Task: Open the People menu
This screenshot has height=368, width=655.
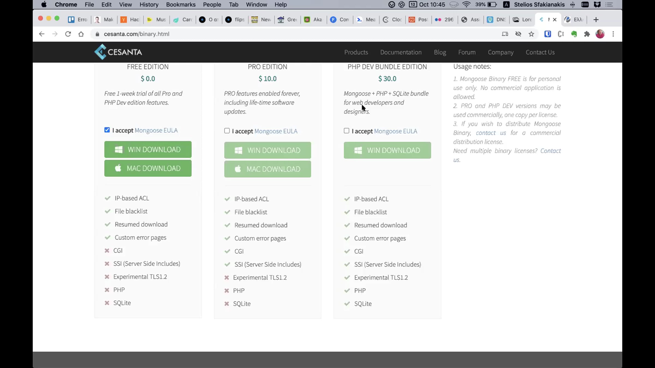Action: coord(212,4)
